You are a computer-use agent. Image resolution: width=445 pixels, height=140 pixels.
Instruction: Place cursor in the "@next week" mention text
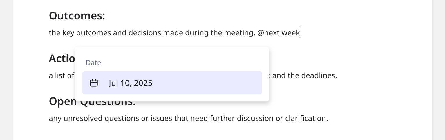click(278, 33)
